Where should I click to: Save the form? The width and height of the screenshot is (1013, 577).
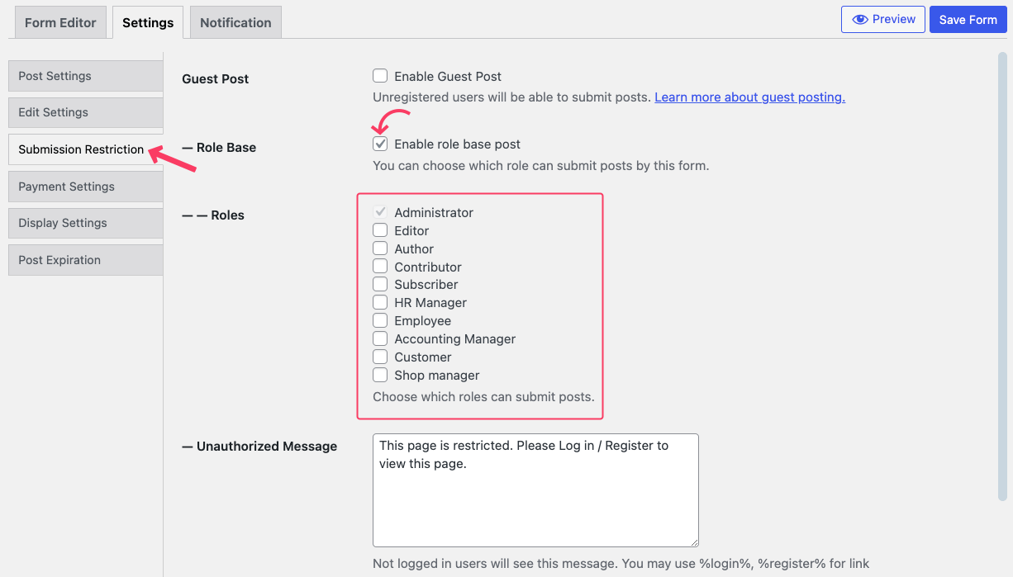968,20
